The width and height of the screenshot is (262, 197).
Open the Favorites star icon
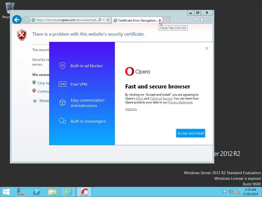[202, 19]
